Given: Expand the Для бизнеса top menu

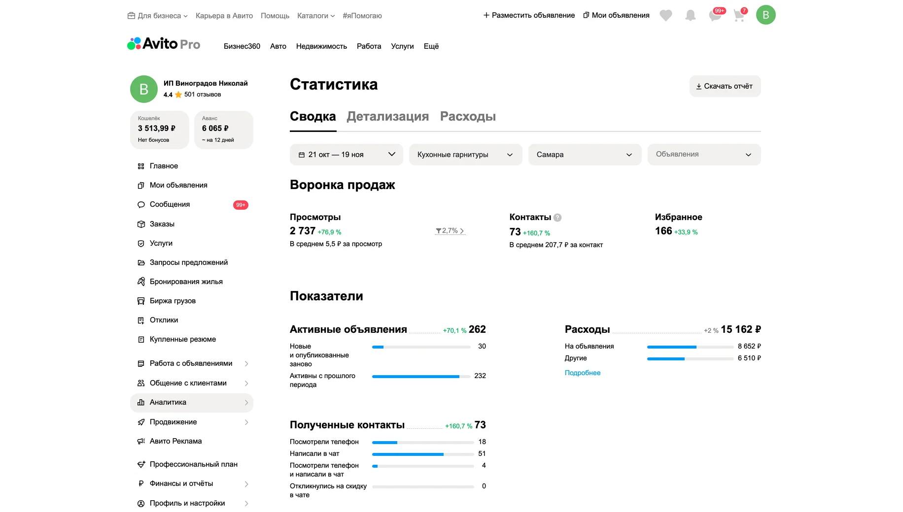Looking at the screenshot, I should point(158,16).
